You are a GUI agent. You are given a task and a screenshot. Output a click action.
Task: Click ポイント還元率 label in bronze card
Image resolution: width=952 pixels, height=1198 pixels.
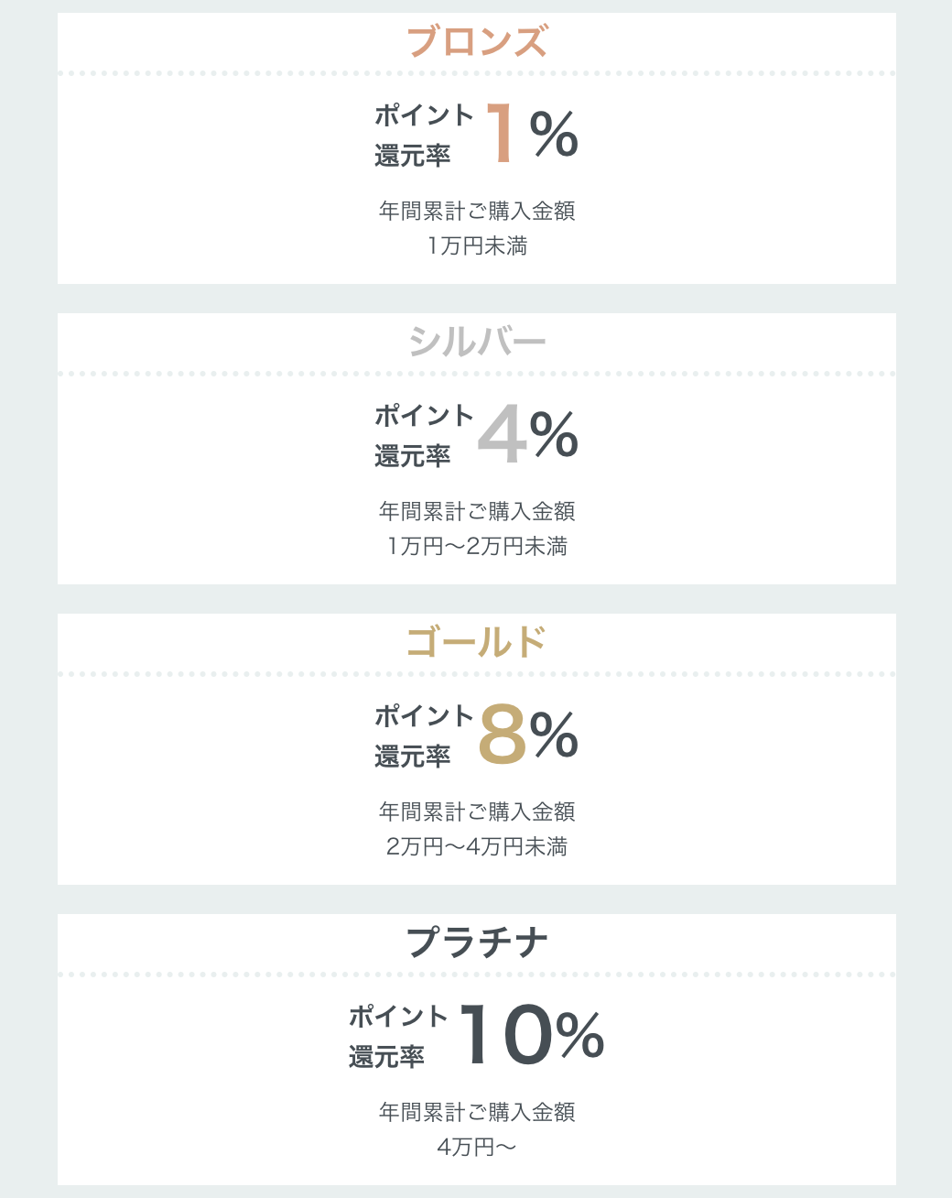pyautogui.click(x=424, y=136)
